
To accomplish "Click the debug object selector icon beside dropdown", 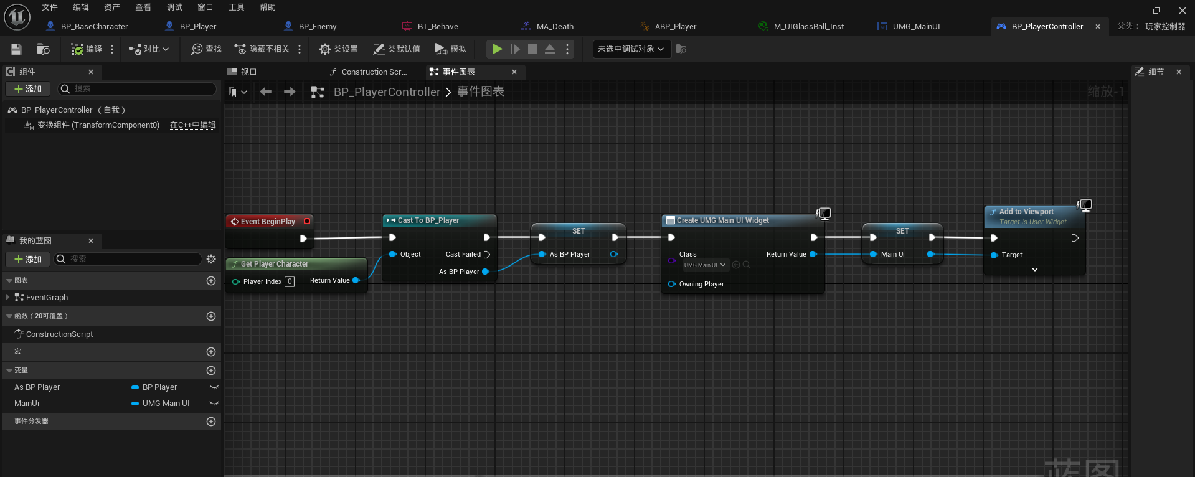I will [681, 49].
